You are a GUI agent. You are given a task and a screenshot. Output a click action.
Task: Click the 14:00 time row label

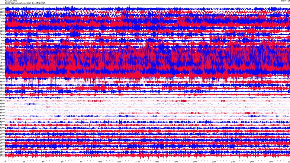tap(2, 97)
